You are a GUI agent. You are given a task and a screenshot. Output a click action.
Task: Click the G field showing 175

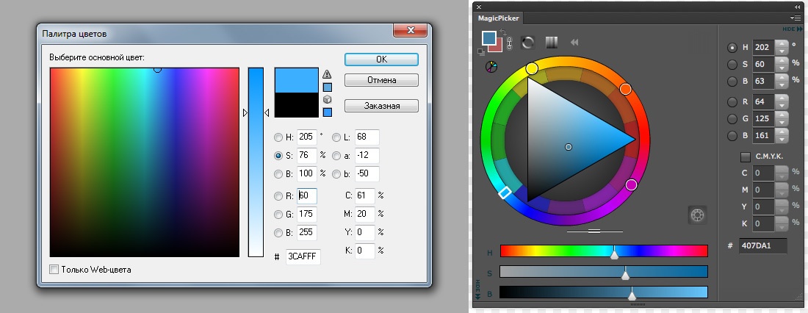[x=306, y=214]
